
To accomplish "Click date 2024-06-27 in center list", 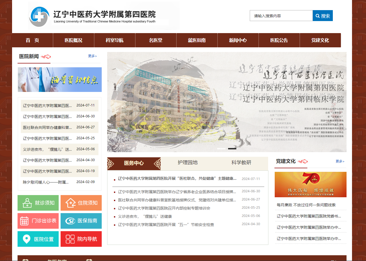I will point(251,199).
